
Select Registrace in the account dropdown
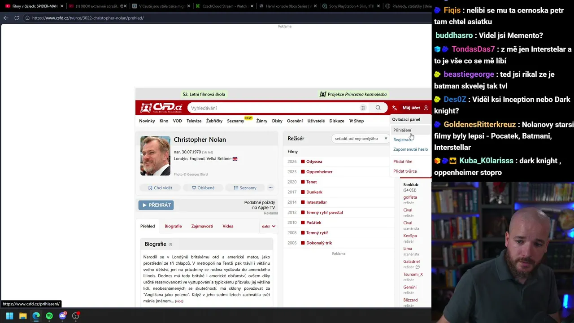click(403, 140)
